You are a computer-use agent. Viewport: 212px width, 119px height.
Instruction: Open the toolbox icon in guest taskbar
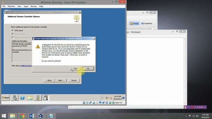point(38,98)
